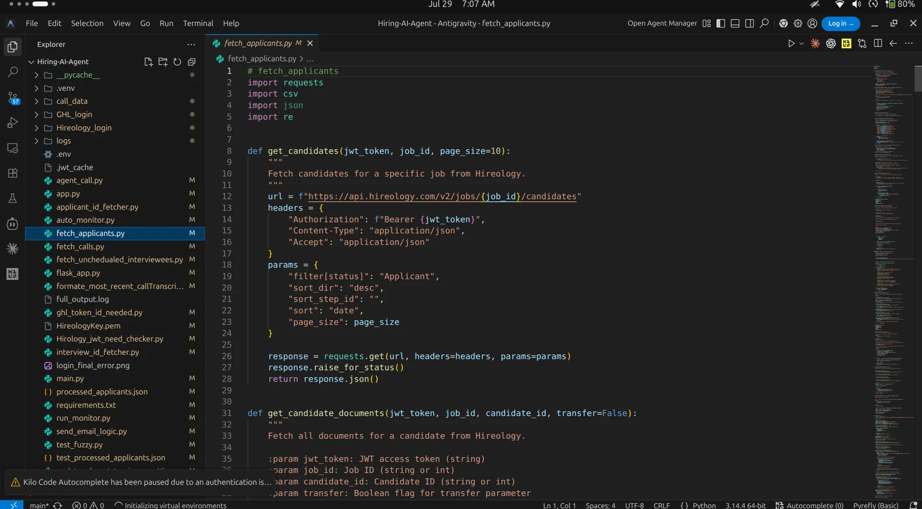This screenshot has height=509, width=922.
Task: Open the Search view in activity bar
Action: pos(13,72)
